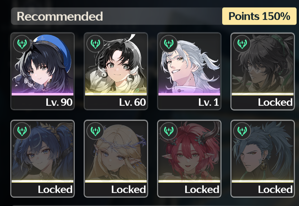Click the element icon on the locked green-haired character
This screenshot has width=299, height=206.
pos(242,44)
